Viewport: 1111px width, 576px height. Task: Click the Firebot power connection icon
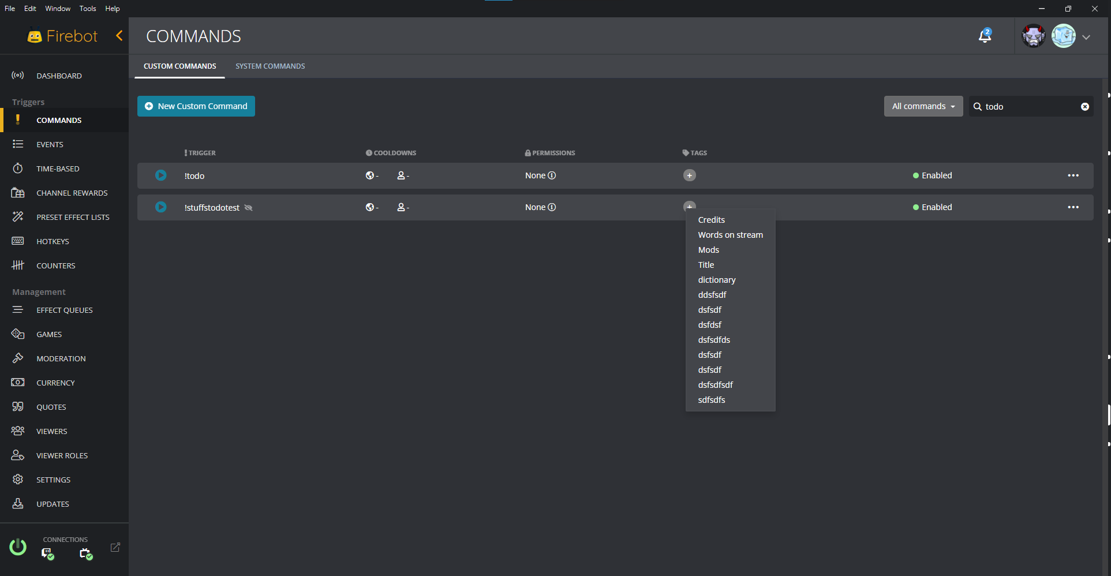[x=17, y=547]
